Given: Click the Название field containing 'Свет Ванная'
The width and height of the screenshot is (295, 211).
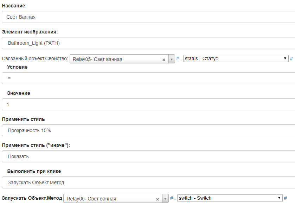Looking at the screenshot, I should [x=148, y=17].
